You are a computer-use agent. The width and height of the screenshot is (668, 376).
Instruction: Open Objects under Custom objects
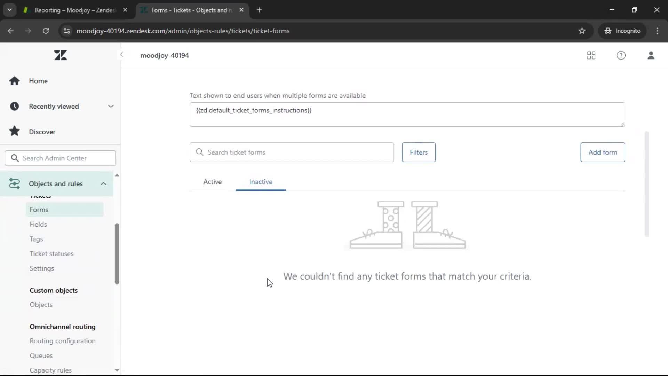pos(41,305)
